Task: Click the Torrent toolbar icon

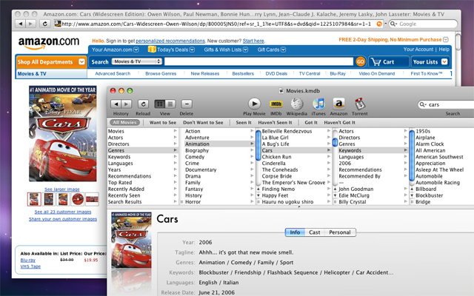Action: pos(360,104)
